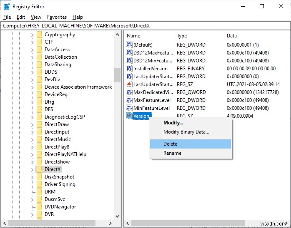Click the Cryptography folder icon
Viewport: 291px width, 228px height.
coord(39,35)
